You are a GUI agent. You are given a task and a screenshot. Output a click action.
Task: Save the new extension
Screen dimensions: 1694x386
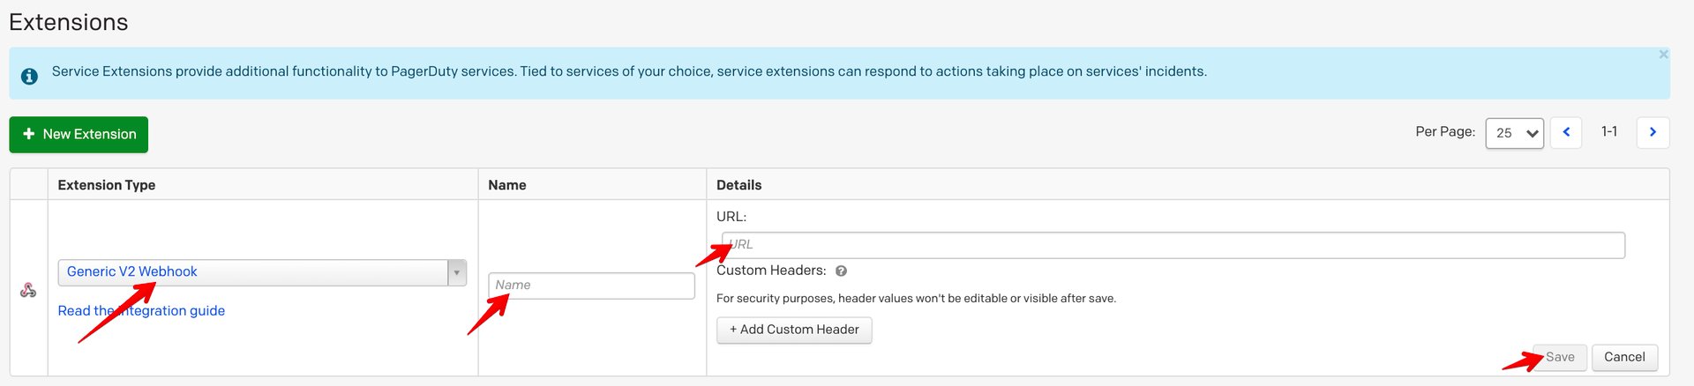1559,357
